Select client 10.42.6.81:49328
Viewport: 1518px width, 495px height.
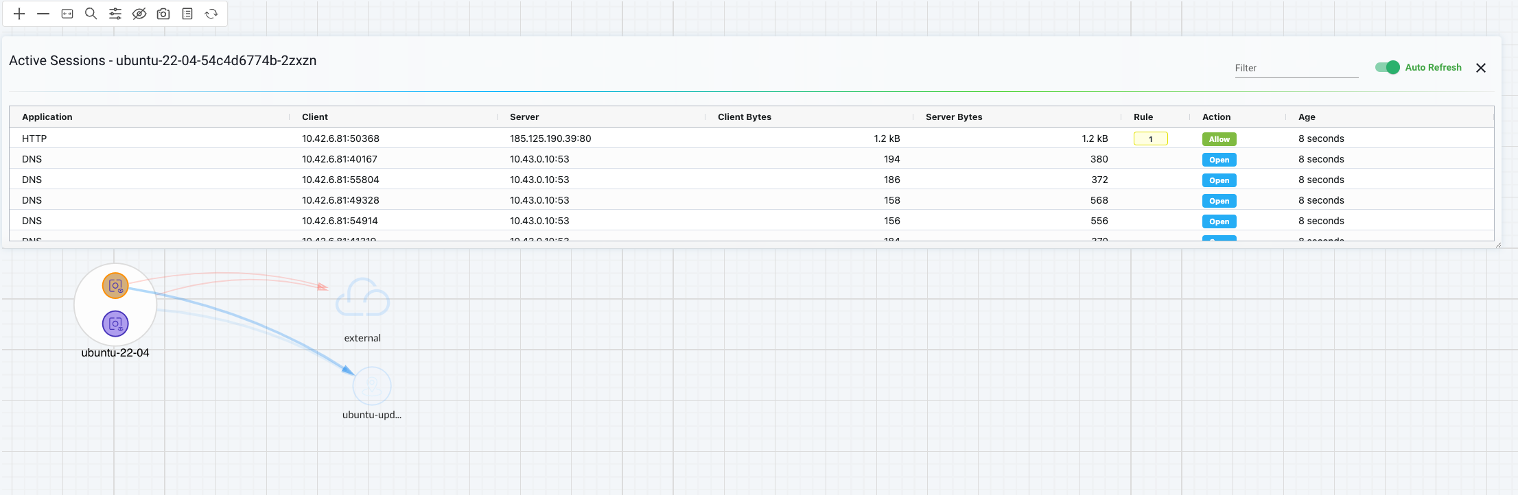click(x=340, y=200)
